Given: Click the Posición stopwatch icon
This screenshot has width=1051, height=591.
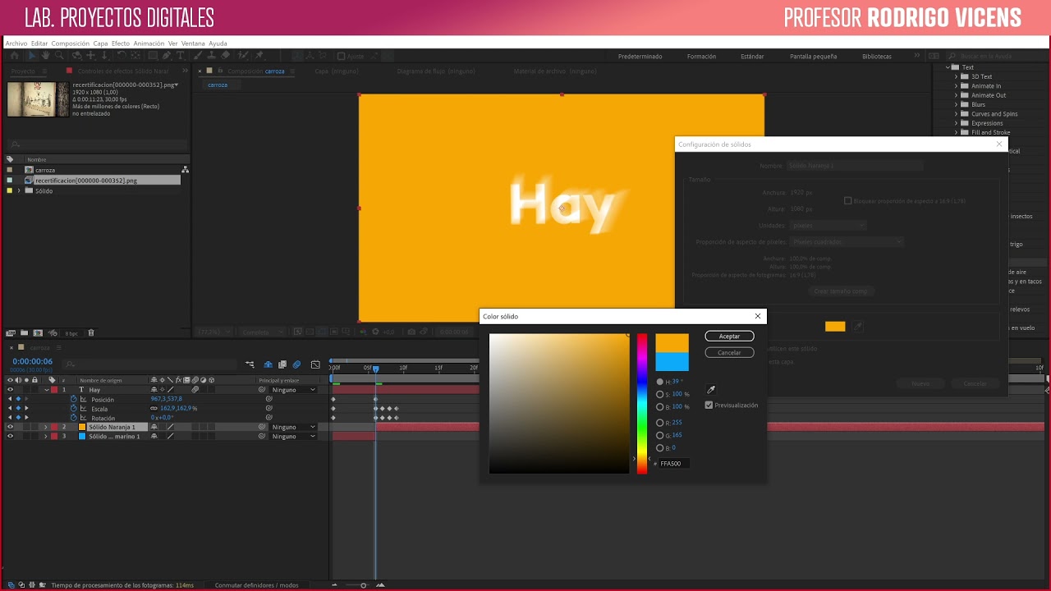Looking at the screenshot, I should click(73, 399).
